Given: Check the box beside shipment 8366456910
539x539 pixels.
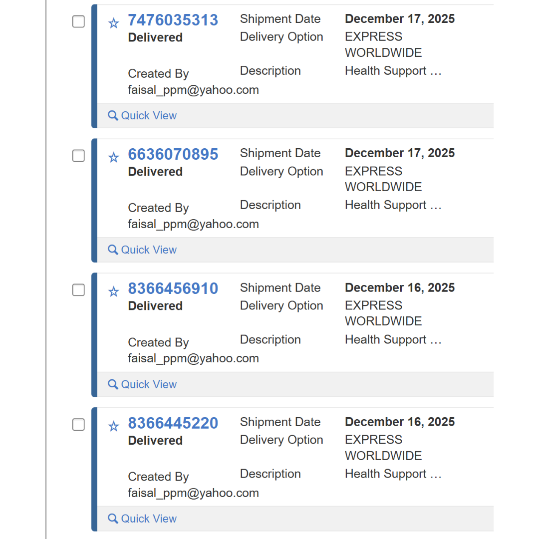Looking at the screenshot, I should [x=78, y=290].
